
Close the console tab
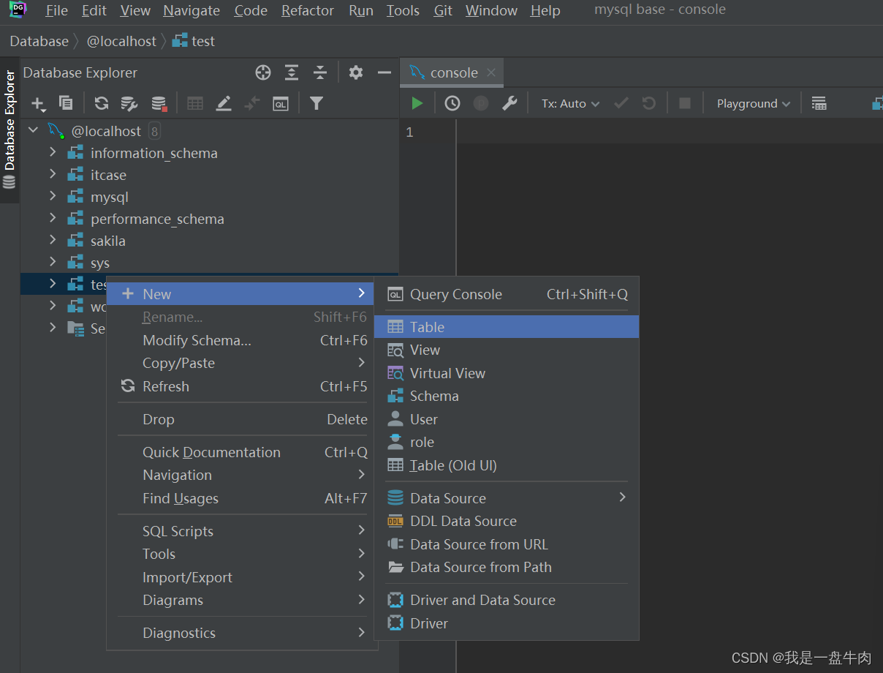pos(491,72)
